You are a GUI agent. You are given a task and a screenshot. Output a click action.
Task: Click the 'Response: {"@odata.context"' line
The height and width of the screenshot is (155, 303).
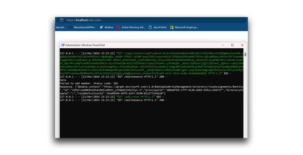pyautogui.click(x=151, y=87)
